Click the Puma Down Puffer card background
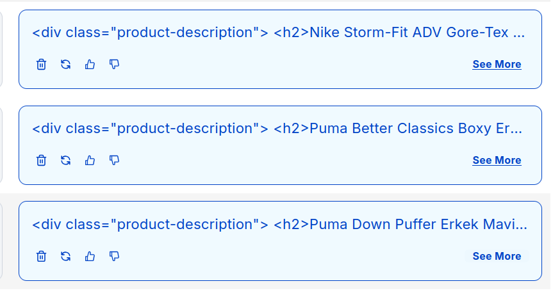 pyautogui.click(x=280, y=241)
